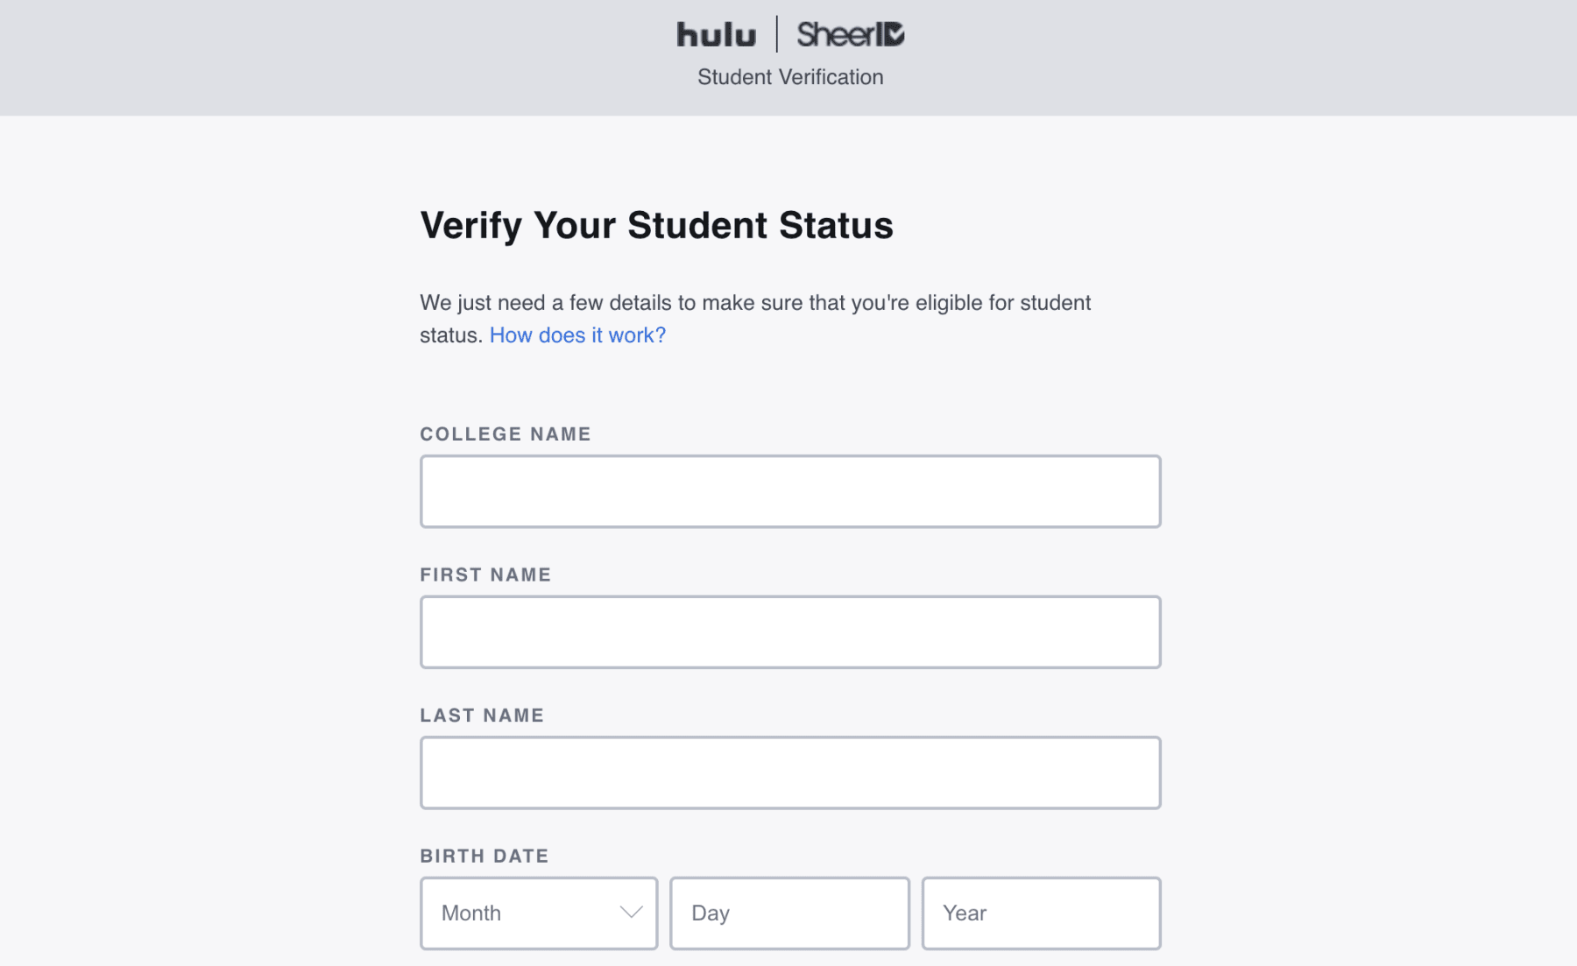
Task: Click the Hulu logo in header
Action: pyautogui.click(x=716, y=35)
